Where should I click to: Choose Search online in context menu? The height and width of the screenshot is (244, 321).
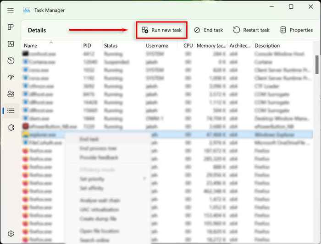[94, 240]
